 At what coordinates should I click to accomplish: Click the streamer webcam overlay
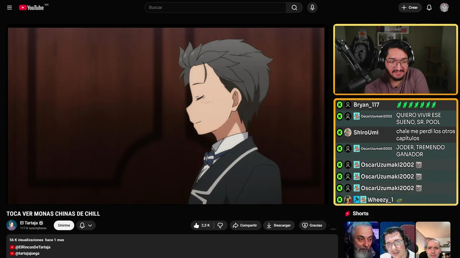pos(396,59)
